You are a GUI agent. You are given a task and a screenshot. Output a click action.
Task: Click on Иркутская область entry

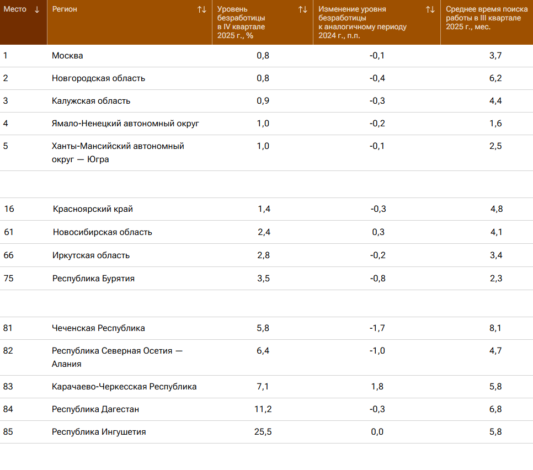(91, 255)
